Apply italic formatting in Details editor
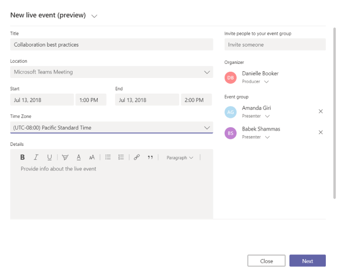This screenshot has height=277, width=337. [36, 158]
